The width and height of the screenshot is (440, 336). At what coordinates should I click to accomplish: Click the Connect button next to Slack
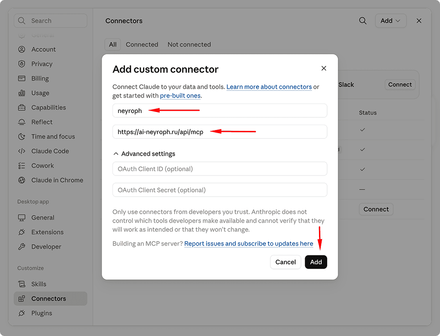400,85
